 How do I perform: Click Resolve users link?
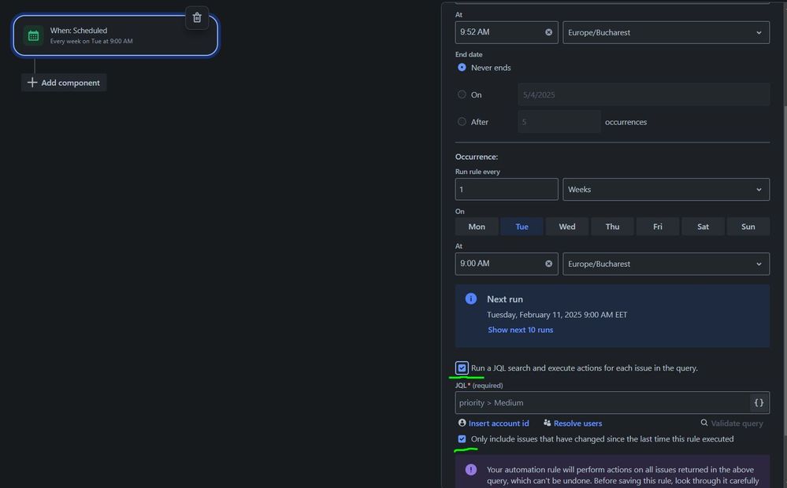577,423
